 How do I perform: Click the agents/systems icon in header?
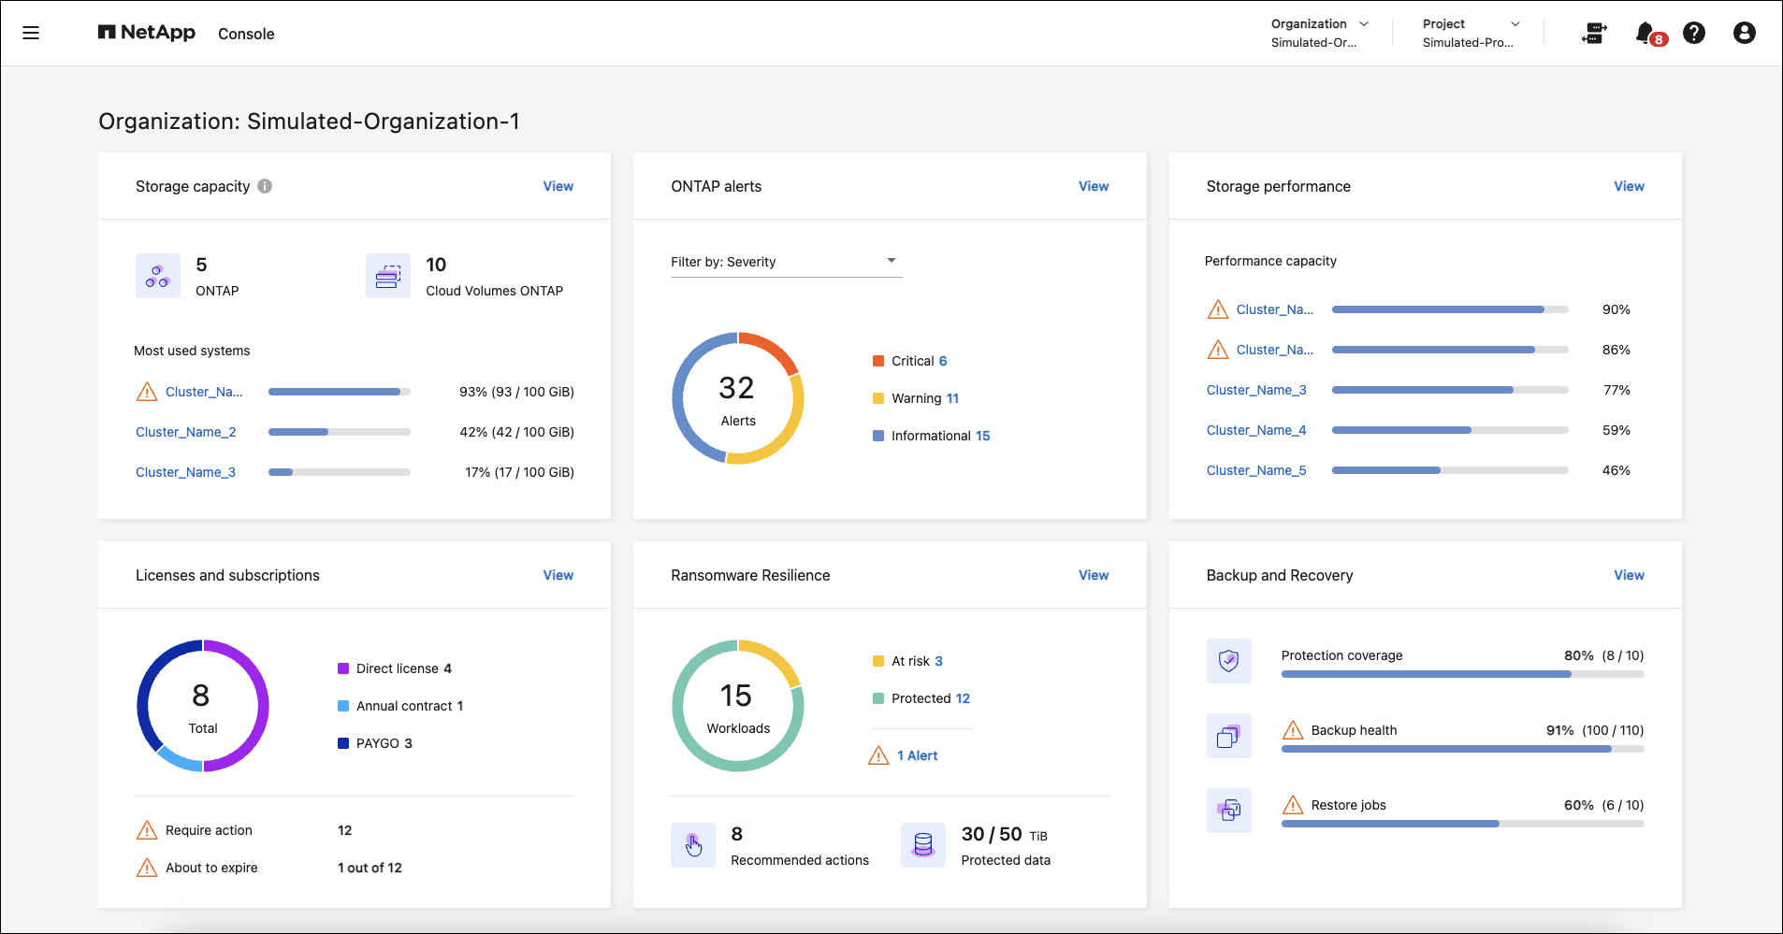pos(1594,34)
